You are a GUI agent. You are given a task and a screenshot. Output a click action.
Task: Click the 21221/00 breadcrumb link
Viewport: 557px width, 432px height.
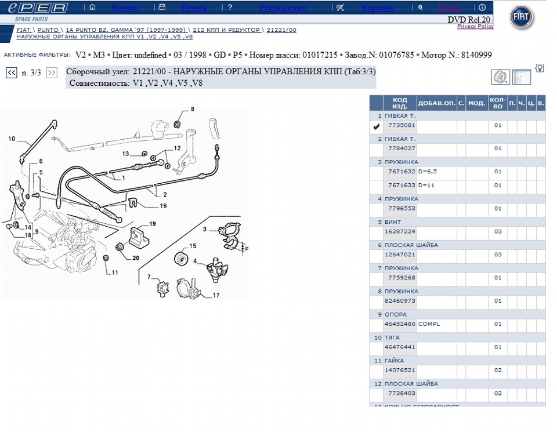click(x=281, y=30)
